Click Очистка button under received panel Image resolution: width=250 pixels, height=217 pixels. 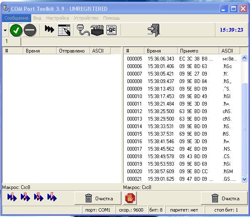click(x=224, y=199)
